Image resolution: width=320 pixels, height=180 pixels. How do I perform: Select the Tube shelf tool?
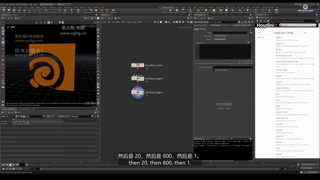click(14, 10)
